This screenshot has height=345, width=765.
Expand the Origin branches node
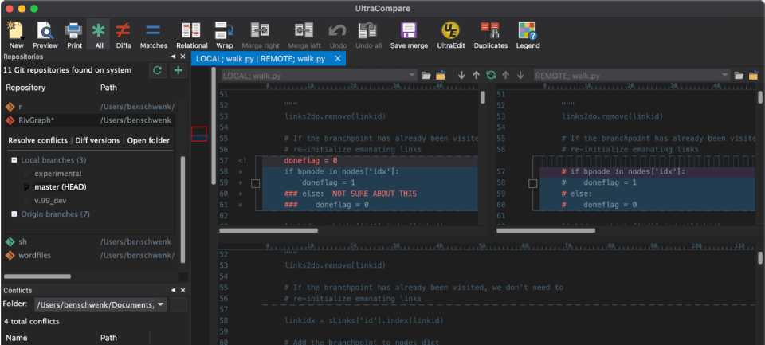click(x=14, y=214)
